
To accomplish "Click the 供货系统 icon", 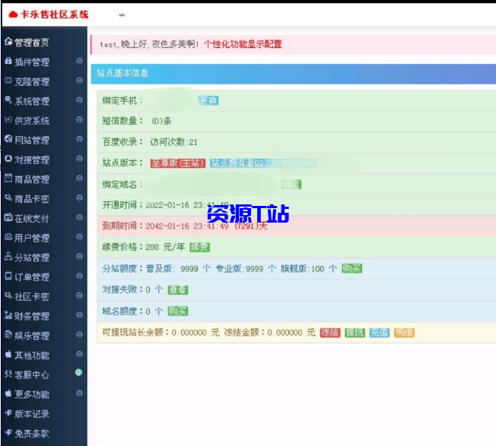I will click(8, 120).
